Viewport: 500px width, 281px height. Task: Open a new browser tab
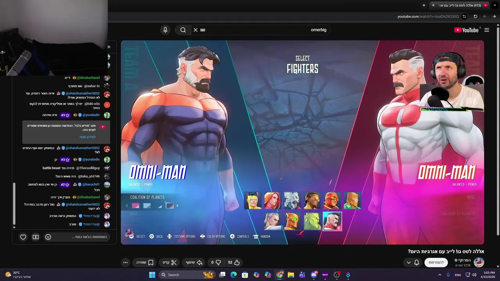(x=424, y=5)
